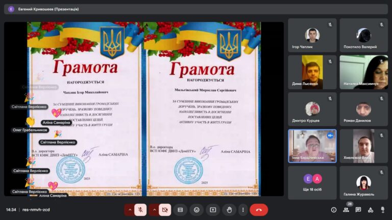The image size is (392, 220).
Task: Click the speaking indicator on Інна Бардічевська
Action: tap(330, 135)
